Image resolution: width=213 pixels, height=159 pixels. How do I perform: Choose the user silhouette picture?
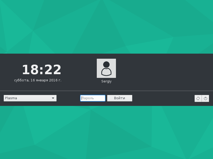[x=106, y=68]
